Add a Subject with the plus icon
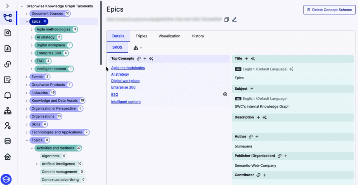The image size is (358, 185). click(252, 89)
